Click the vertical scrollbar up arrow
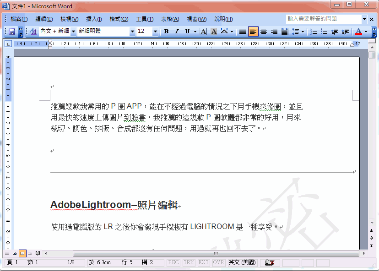 tap(372, 47)
